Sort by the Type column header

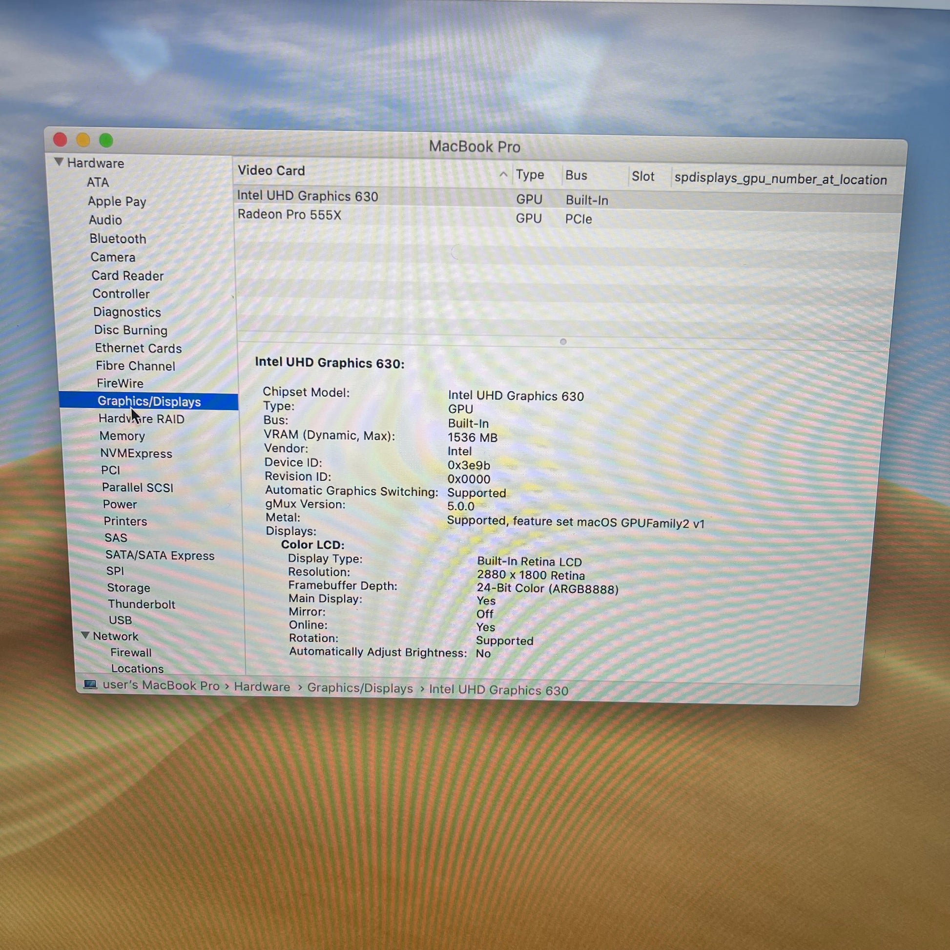tap(530, 175)
